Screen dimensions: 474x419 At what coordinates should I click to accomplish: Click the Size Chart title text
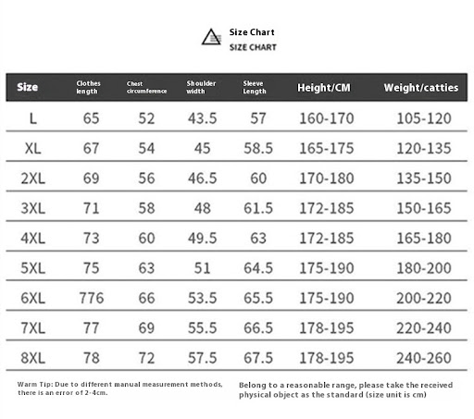coord(252,32)
